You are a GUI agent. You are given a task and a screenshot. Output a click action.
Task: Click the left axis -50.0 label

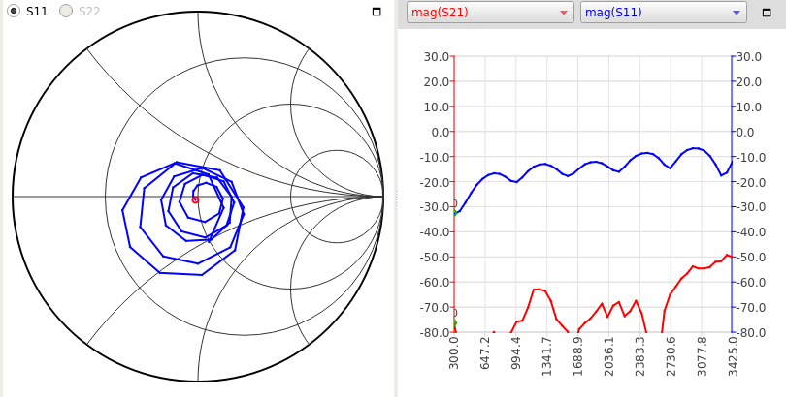[435, 257]
